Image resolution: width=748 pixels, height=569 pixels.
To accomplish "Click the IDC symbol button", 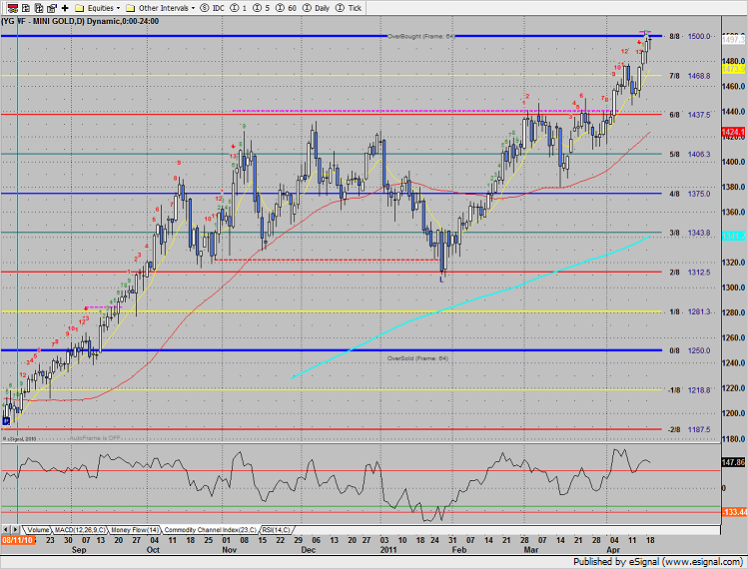I will [x=213, y=8].
